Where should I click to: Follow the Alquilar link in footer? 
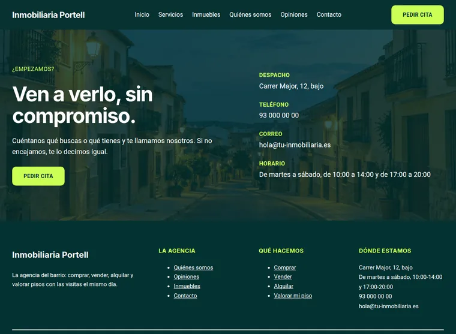coord(284,286)
